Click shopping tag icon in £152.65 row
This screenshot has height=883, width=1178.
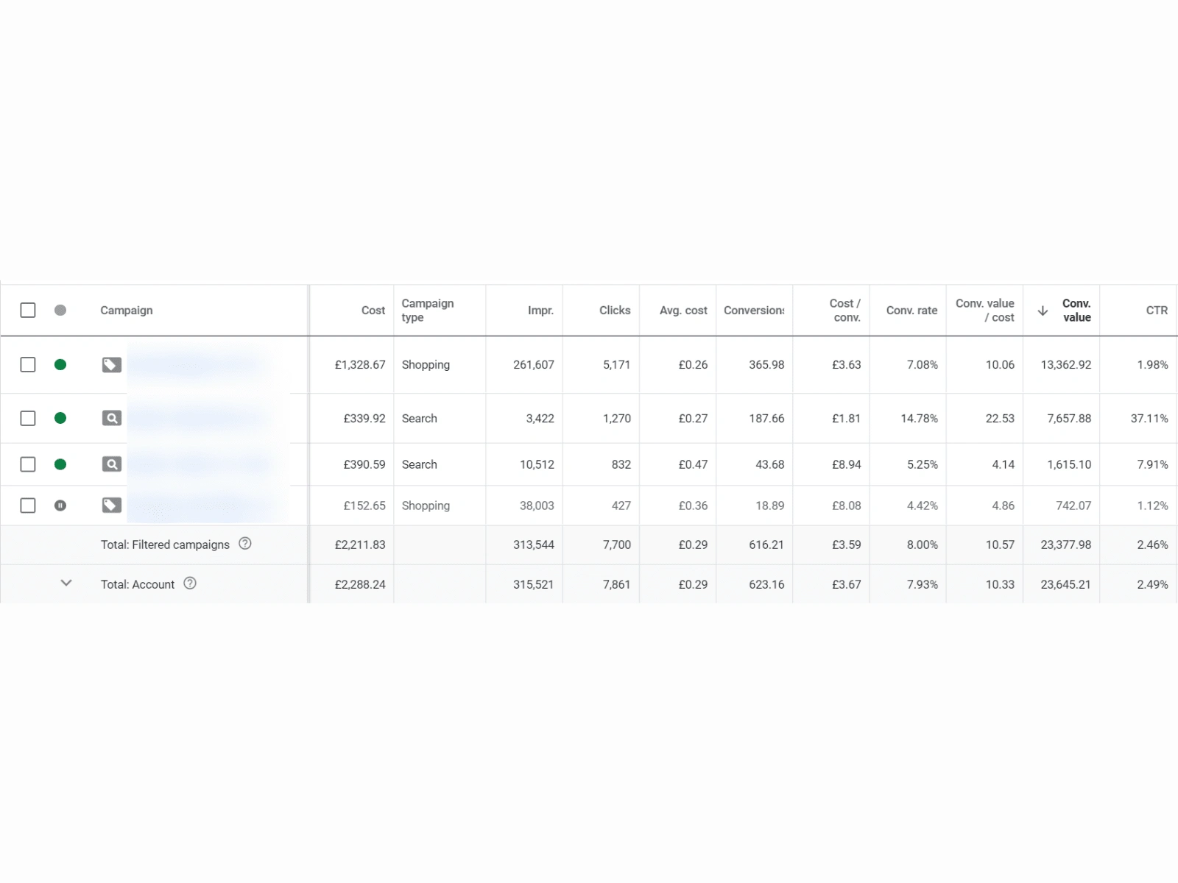(112, 506)
